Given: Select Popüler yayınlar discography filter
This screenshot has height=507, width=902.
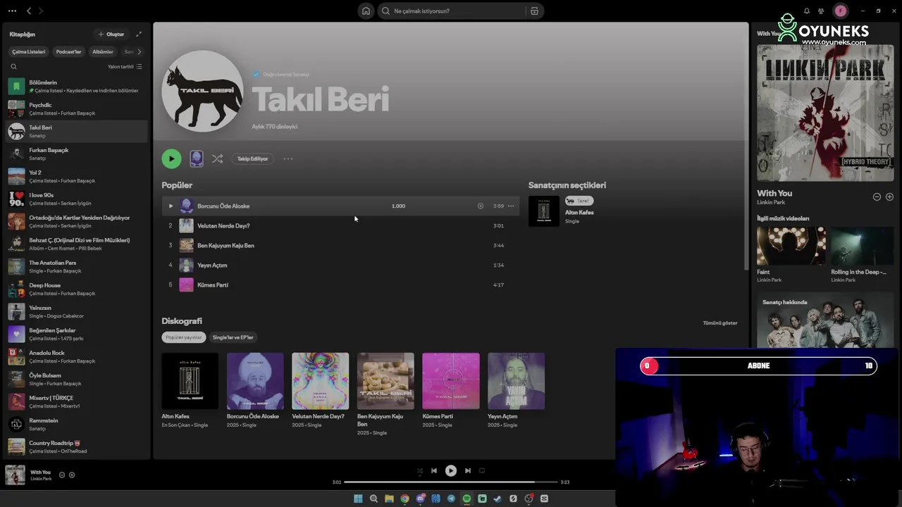Looking at the screenshot, I should click(x=184, y=337).
